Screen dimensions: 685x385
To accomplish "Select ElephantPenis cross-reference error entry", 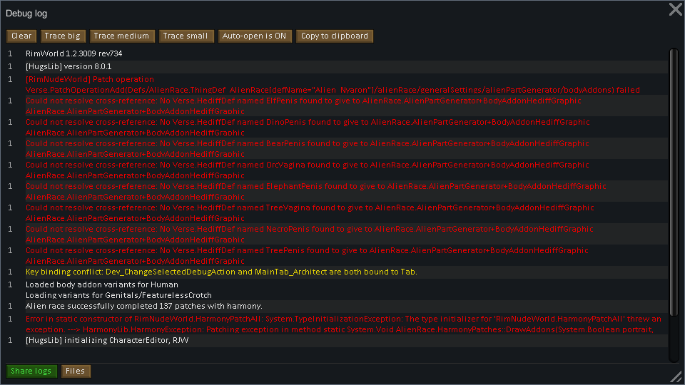I will pyautogui.click(x=336, y=191).
